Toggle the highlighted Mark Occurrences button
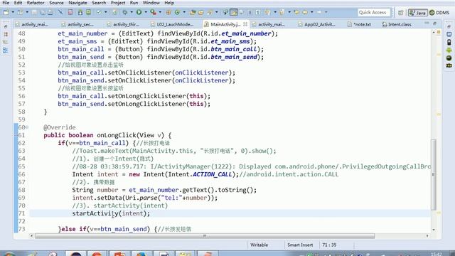Screen dimensions: 455x256 (x=234, y=12)
